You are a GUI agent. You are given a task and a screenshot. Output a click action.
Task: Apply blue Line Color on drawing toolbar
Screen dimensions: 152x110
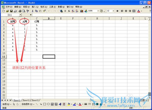[74, 104]
